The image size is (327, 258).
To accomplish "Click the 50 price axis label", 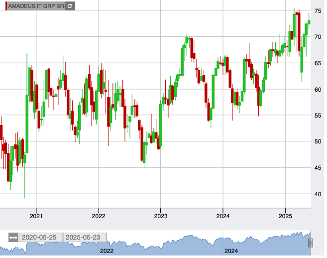I will 318,141.
